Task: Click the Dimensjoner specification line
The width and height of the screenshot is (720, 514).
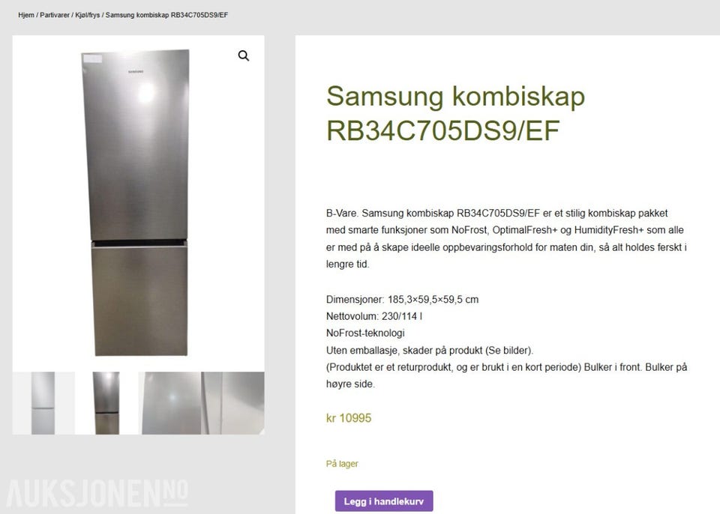Action: [402, 300]
